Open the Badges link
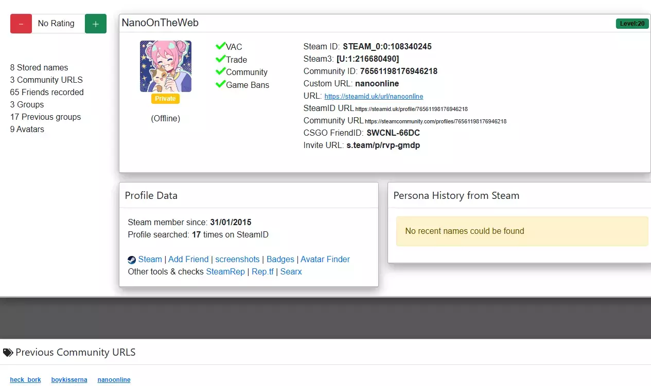The width and height of the screenshot is (651, 386). click(280, 259)
